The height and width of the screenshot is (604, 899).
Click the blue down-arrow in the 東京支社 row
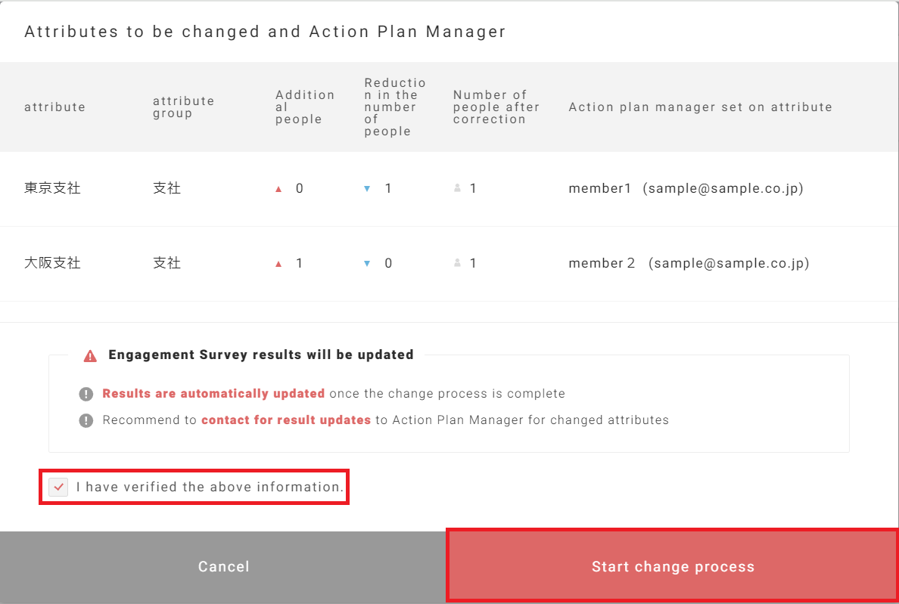pyautogui.click(x=367, y=189)
